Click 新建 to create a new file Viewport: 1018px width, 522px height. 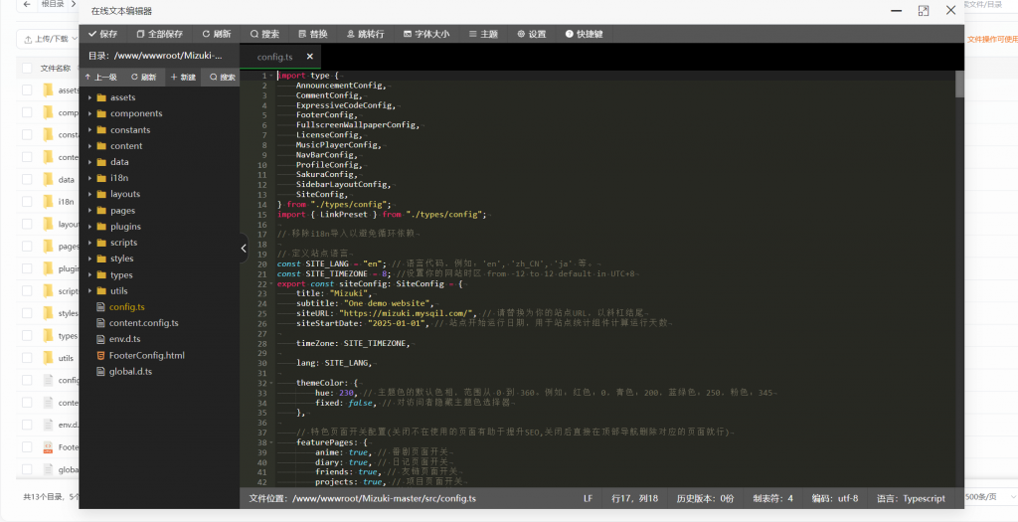tap(183, 77)
